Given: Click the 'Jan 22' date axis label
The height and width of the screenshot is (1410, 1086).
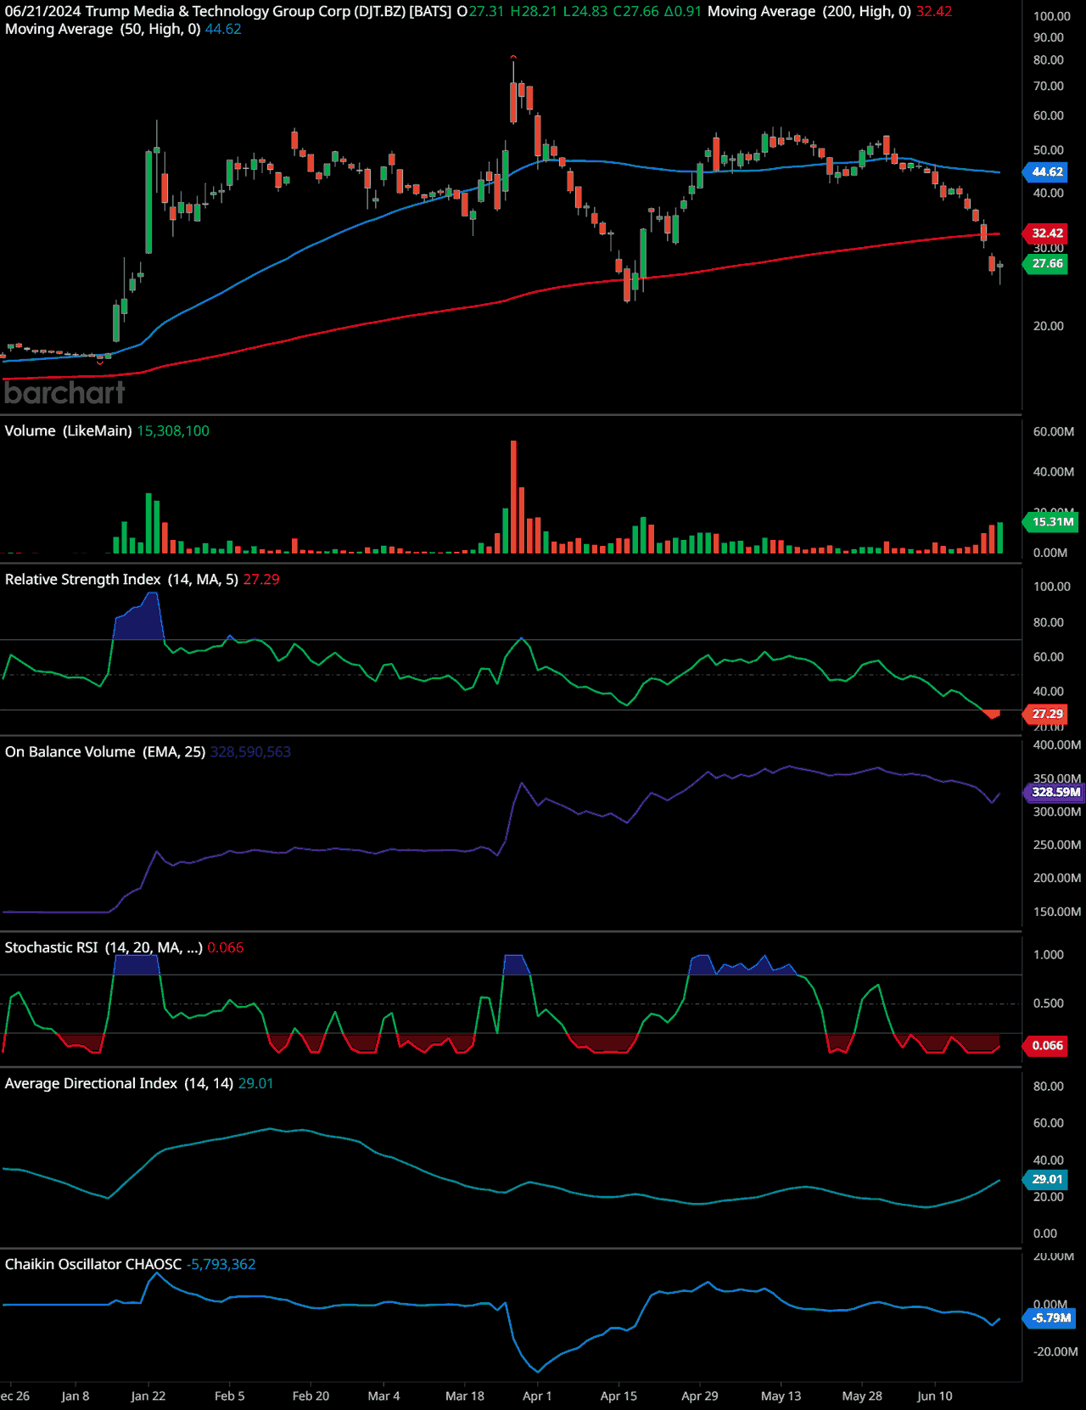Looking at the screenshot, I should (148, 1396).
